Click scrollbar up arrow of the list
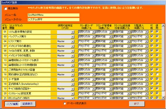The image size is (166, 109). coord(163,25)
